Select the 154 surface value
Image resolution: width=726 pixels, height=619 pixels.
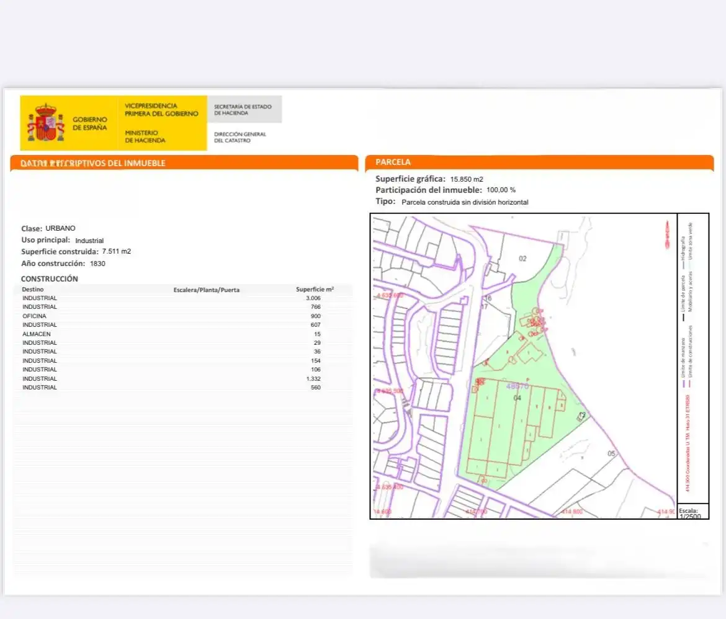click(x=316, y=360)
